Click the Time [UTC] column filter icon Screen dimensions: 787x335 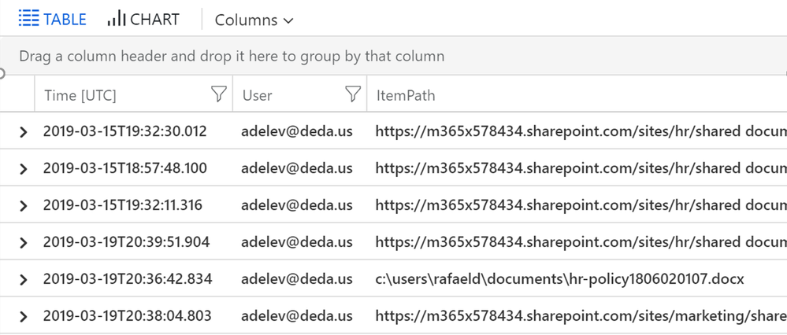[x=218, y=95]
